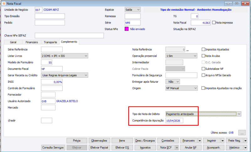Screen dimensions: 251x152
Task: Check the Nota impressa checkbox
Action: coord(214,23)
